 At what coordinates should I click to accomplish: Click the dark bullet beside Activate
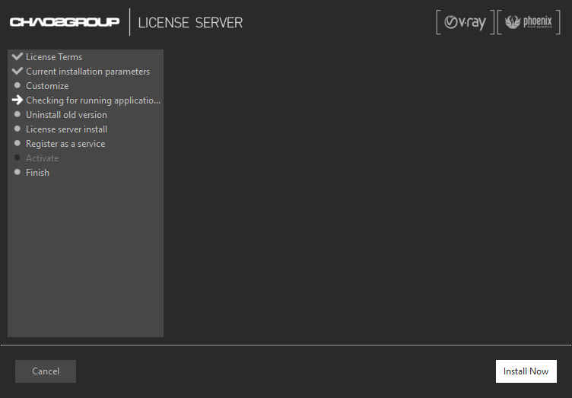click(x=17, y=158)
